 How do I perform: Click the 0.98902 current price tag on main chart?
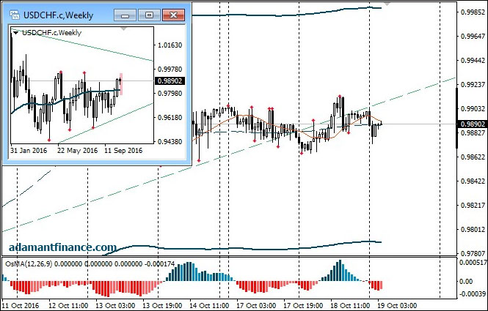click(x=473, y=124)
